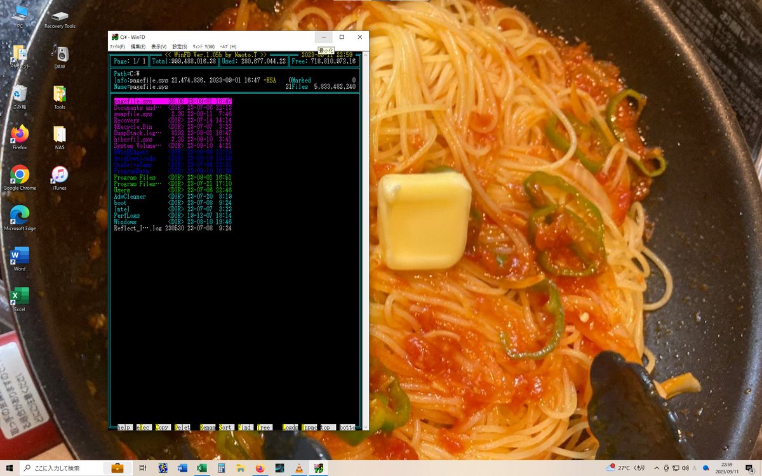Open Word from the taskbar

(x=182, y=468)
